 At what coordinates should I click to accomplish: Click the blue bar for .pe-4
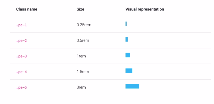[129, 71]
